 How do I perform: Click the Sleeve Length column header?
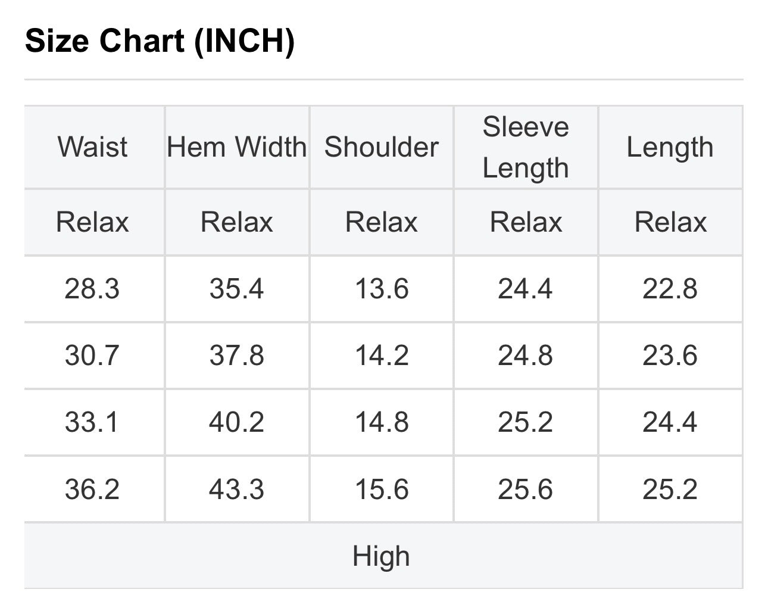point(526,147)
